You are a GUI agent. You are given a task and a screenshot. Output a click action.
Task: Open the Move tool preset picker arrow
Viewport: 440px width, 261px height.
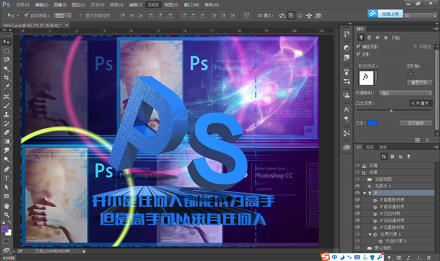pyautogui.click(x=18, y=15)
